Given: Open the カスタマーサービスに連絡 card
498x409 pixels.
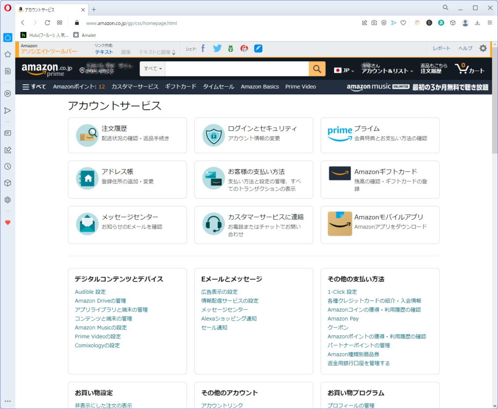Looking at the screenshot, I should 254,225.
